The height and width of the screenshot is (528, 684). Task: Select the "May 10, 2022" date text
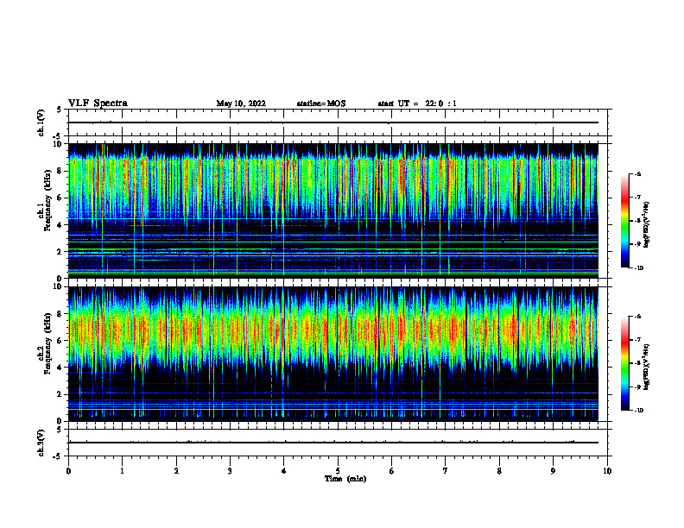pos(241,104)
